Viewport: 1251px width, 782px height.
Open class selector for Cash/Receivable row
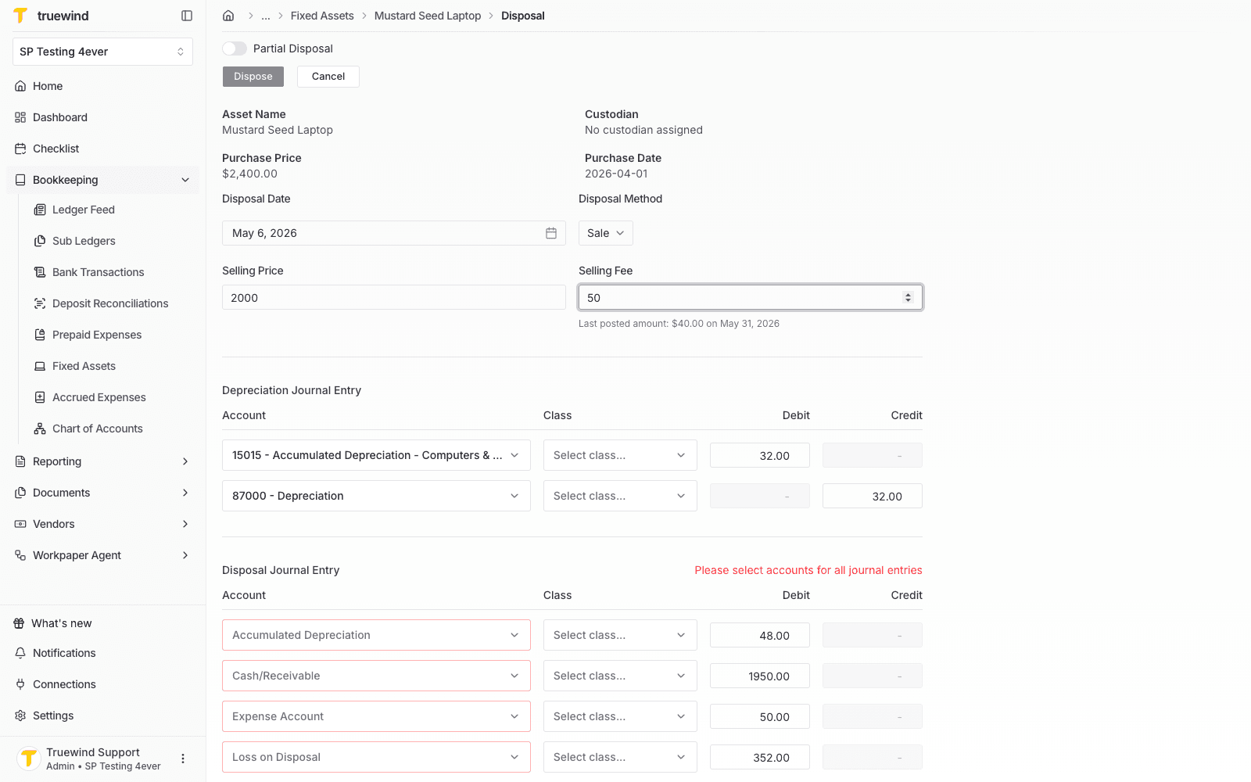pyautogui.click(x=620, y=676)
